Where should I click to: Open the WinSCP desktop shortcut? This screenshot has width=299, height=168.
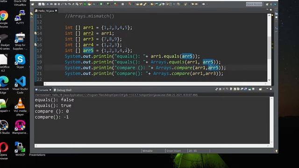[x=20, y=149]
